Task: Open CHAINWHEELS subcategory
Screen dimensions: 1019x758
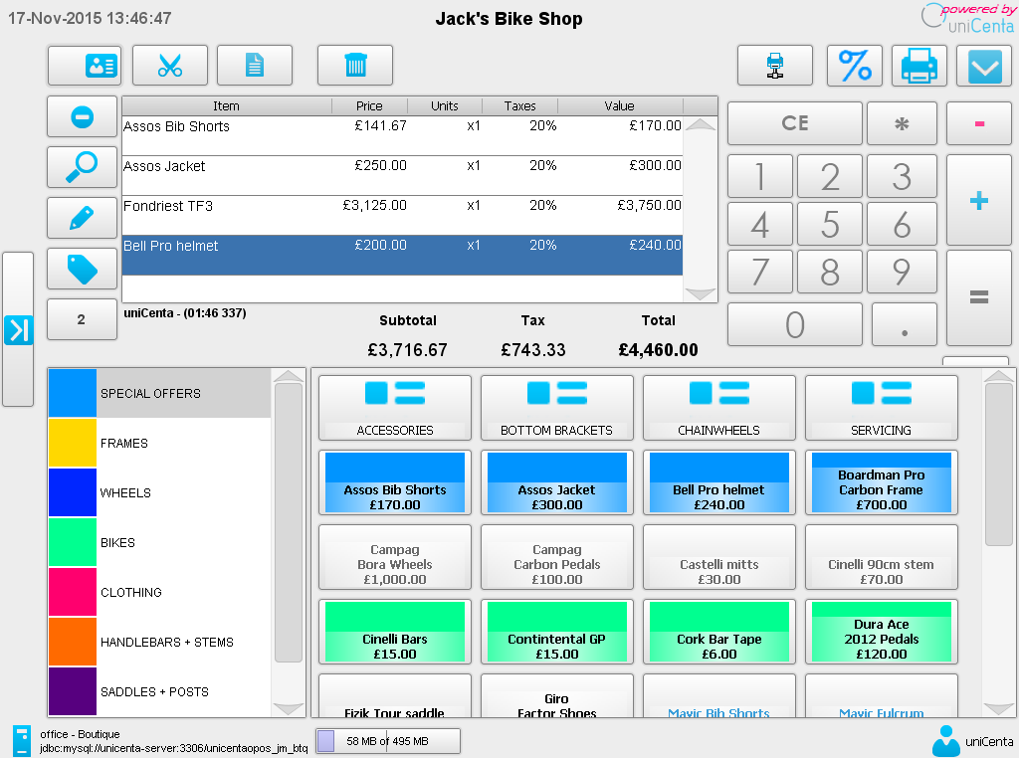Action: pos(718,408)
